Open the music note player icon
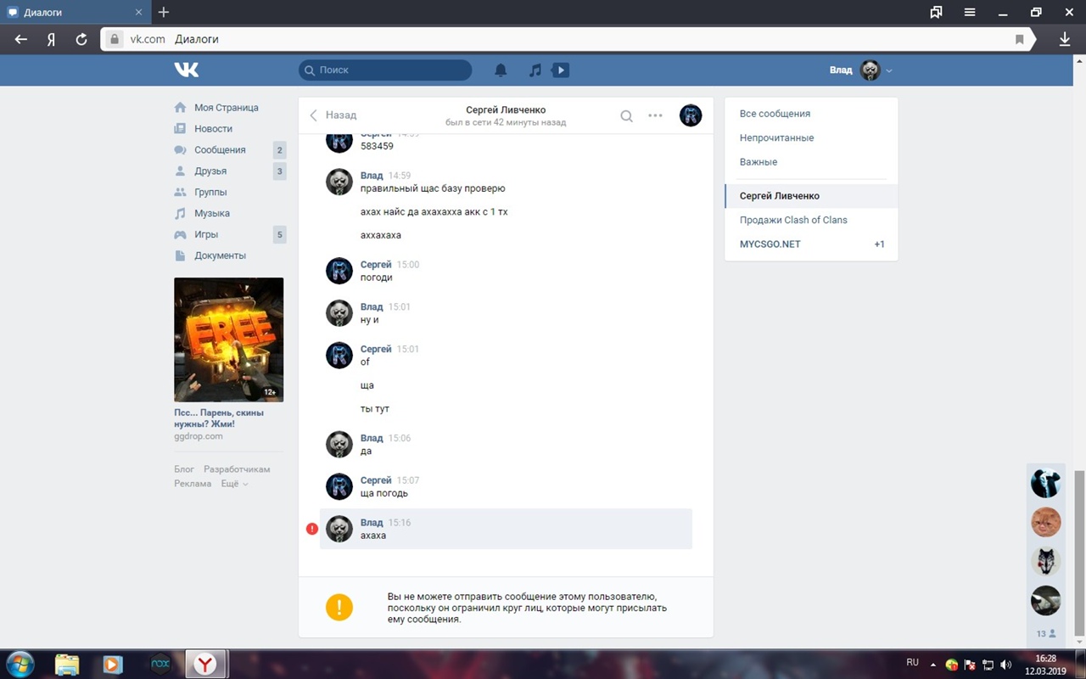1086x679 pixels. click(x=535, y=70)
